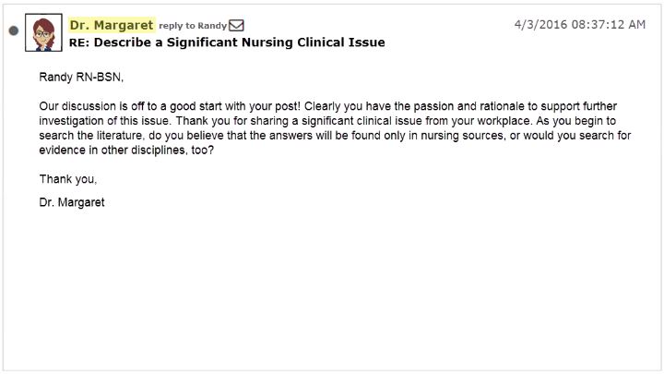
Task: Click the reply to Randy label
Action: 193,26
